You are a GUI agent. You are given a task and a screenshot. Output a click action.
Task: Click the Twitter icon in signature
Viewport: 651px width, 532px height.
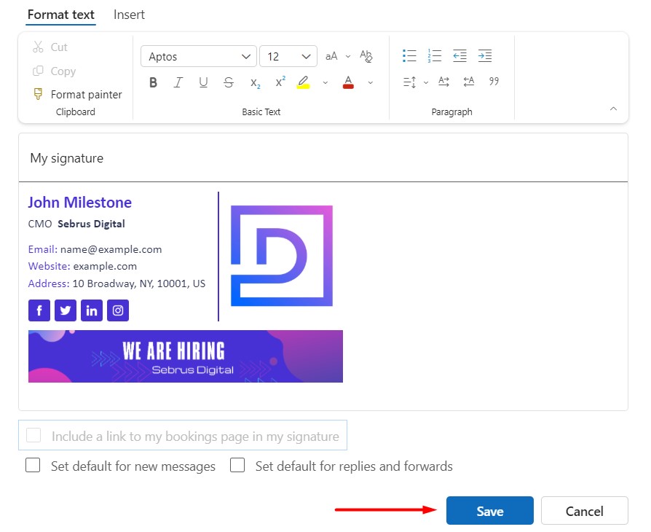pyautogui.click(x=66, y=310)
